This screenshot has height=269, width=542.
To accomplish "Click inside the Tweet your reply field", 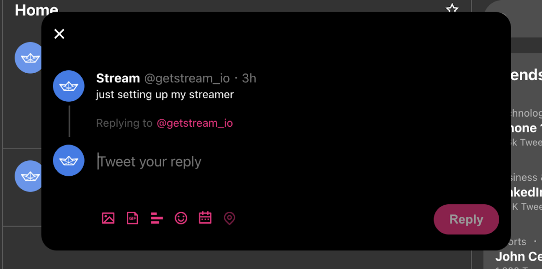I will [149, 161].
